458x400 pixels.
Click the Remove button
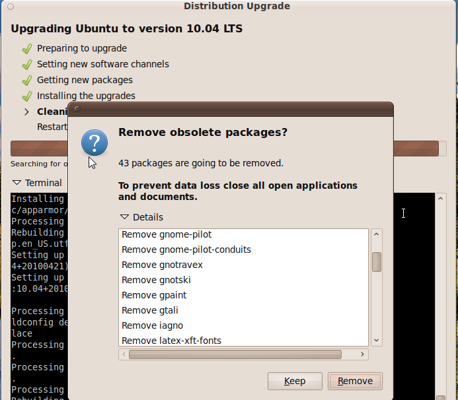tap(355, 381)
